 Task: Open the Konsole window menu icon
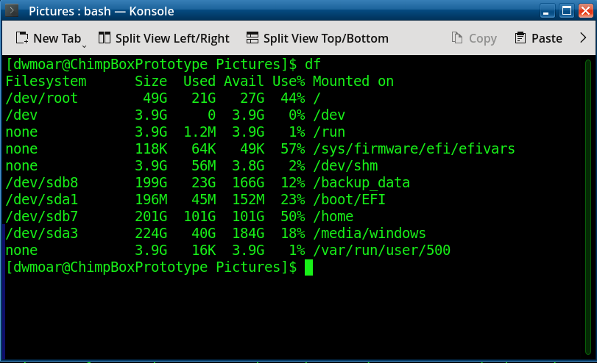click(x=13, y=11)
